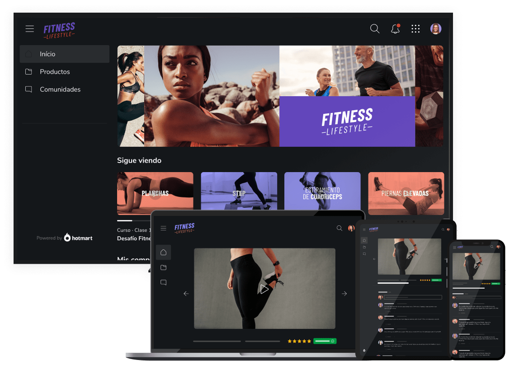Go to the previous video using the left arrow on the laptop
519x374 pixels.
pyautogui.click(x=186, y=294)
